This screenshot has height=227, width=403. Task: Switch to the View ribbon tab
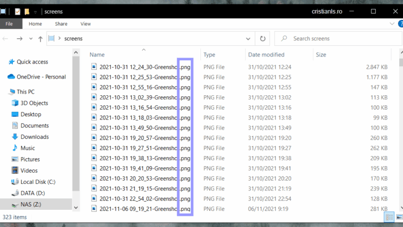[x=85, y=24]
